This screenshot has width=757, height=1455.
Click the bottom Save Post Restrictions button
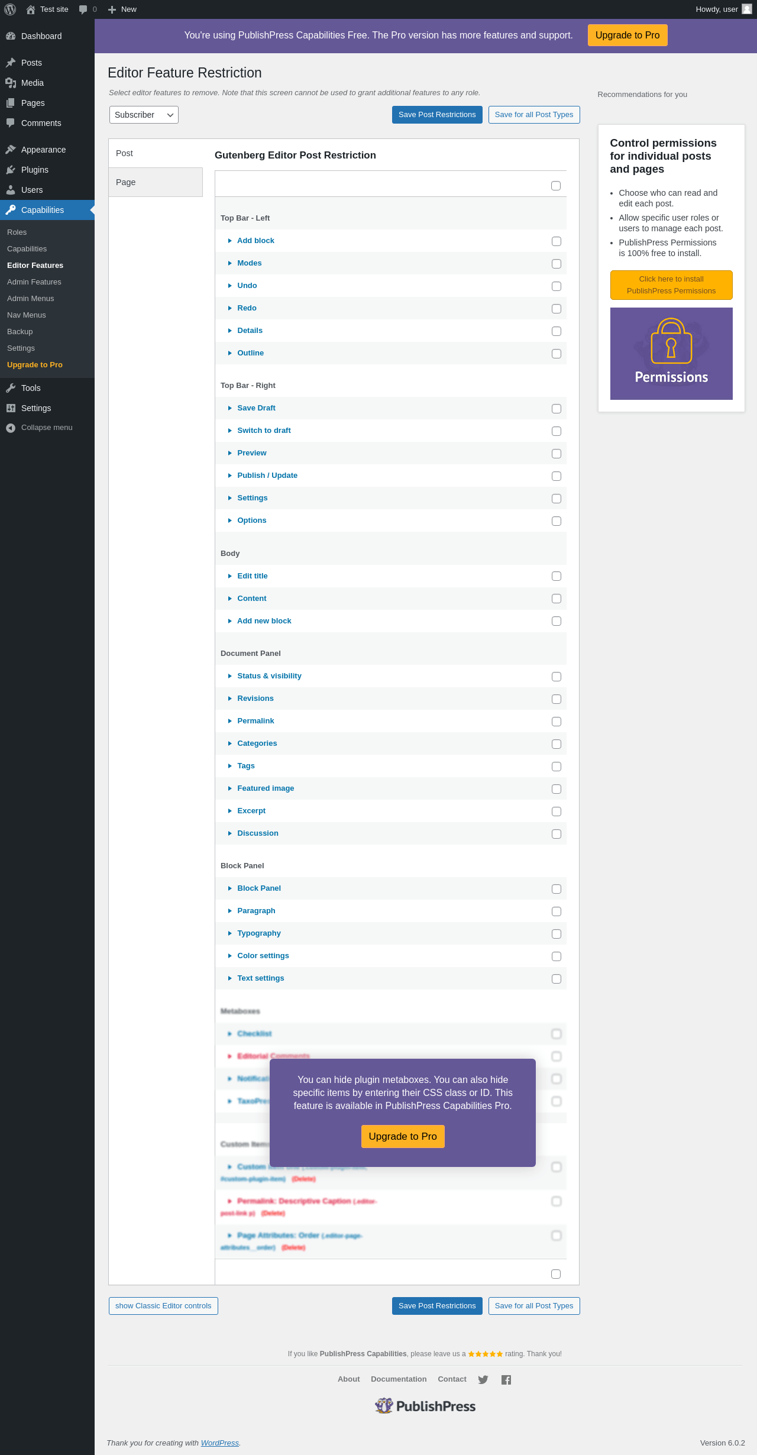(437, 1306)
